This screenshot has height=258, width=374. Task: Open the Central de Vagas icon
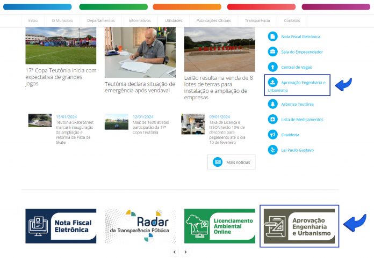(272, 67)
